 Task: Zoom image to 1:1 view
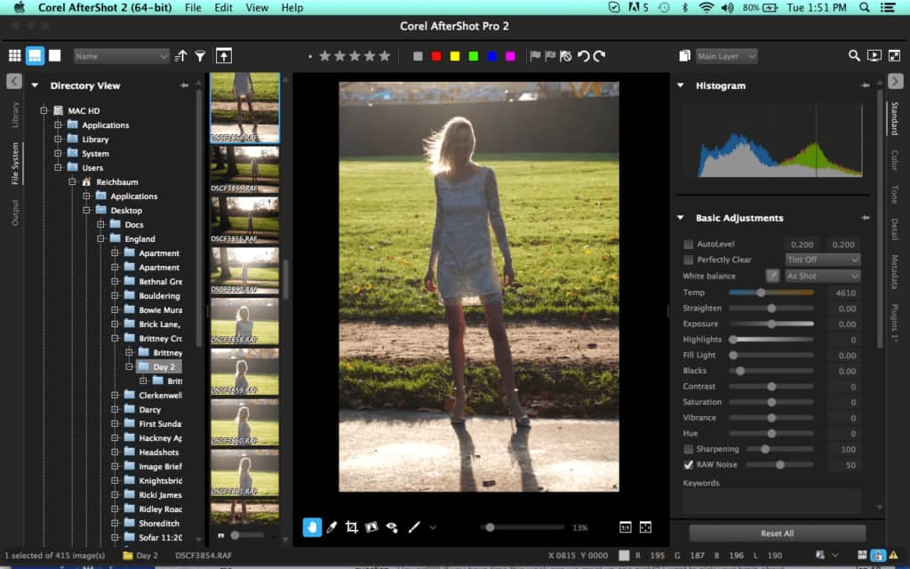(x=625, y=527)
